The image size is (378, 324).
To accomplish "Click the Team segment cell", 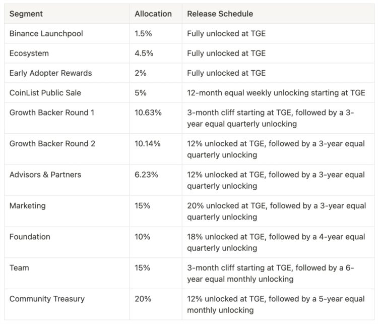I will tap(19, 268).
